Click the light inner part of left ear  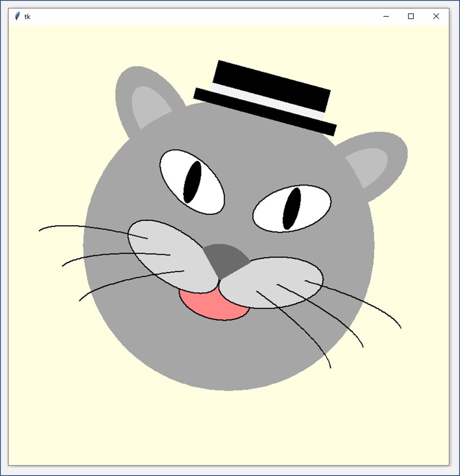pyautogui.click(x=147, y=106)
